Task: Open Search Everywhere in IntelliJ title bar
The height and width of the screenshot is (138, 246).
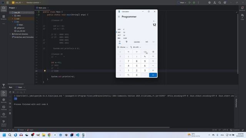Action: tap(219, 3)
